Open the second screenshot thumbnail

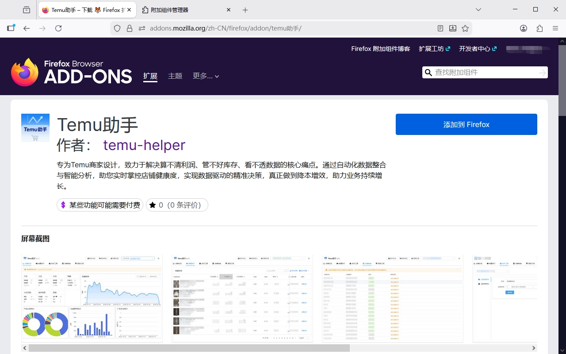pos(242,298)
